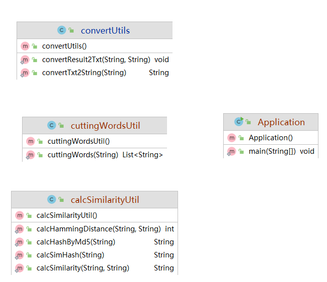
Task: Click the class icon next to cuttingWordsUtil
Action: 51,126
